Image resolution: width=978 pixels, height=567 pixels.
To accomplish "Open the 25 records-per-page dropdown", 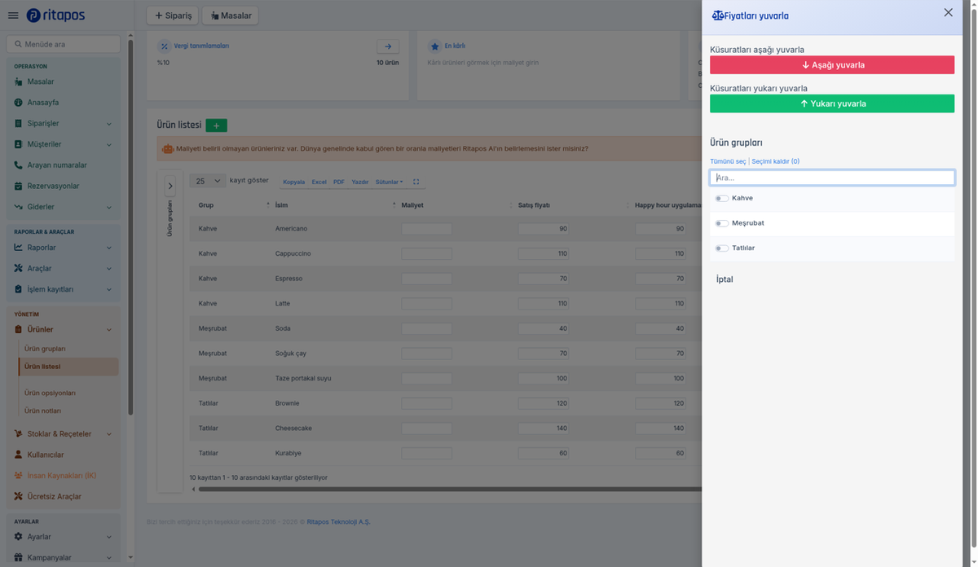I will click(x=208, y=181).
